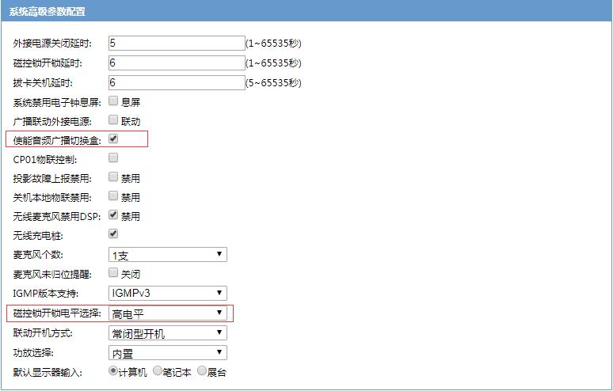Screen dimensions: 613x391
Task: Select 计算机 as default display input
Action: (x=113, y=370)
